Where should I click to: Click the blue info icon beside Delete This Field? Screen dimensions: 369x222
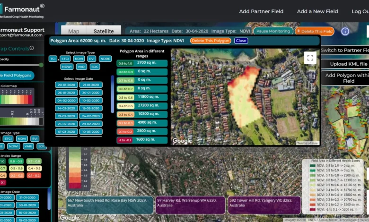tap(345, 31)
